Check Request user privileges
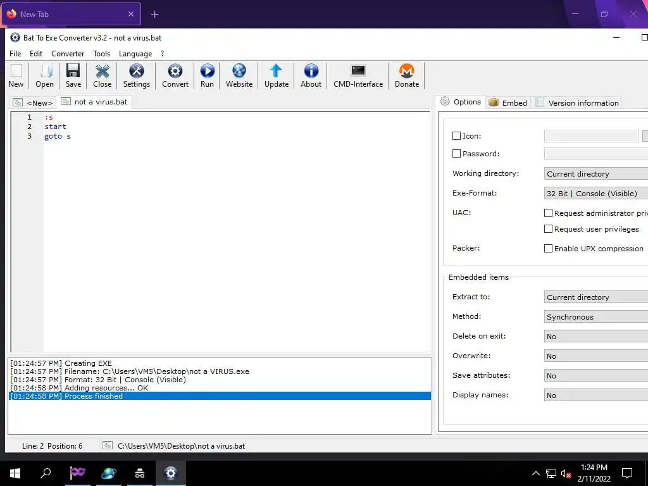The image size is (648, 486). (548, 229)
